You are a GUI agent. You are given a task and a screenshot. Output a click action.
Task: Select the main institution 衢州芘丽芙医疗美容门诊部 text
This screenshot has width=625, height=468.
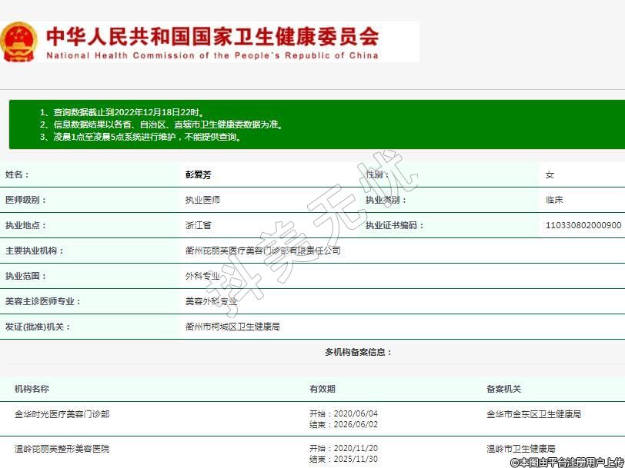click(262, 251)
